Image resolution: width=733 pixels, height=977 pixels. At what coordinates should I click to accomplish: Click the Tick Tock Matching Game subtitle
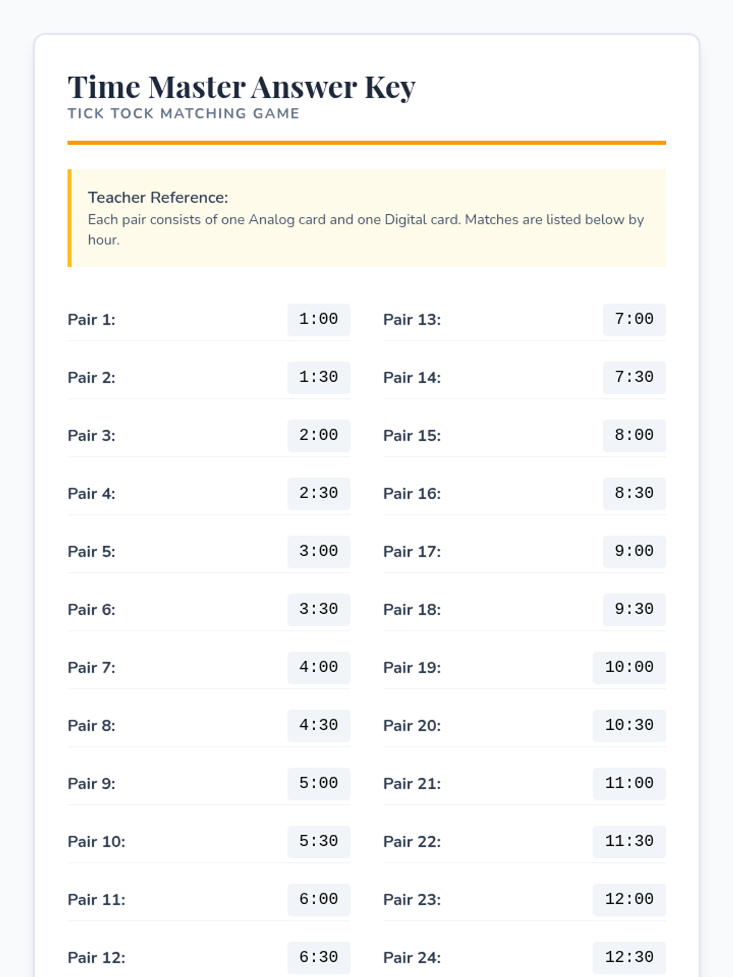point(183,114)
